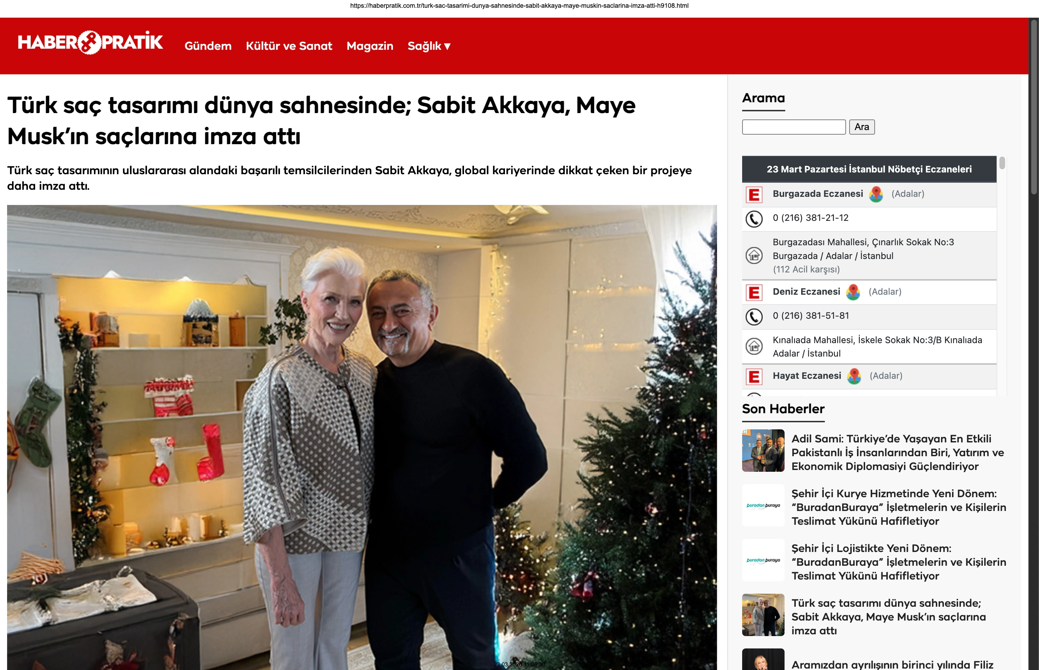Click the HaberPratik logo
The image size is (1039, 670).
pyautogui.click(x=90, y=43)
